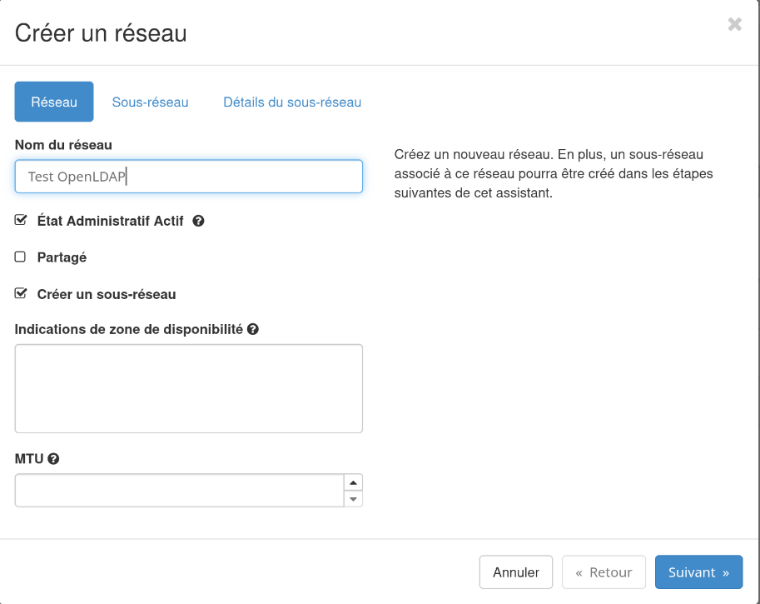Click the dialog title Créer un réseau
Viewport: 760px width, 604px height.
100,33
